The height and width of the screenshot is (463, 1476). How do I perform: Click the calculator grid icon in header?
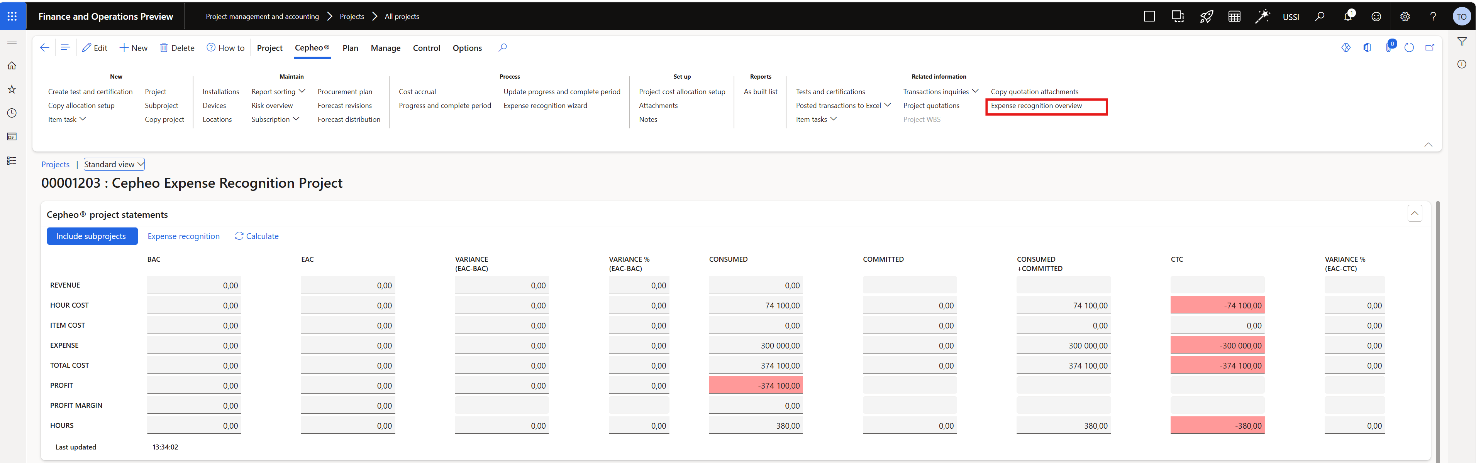click(x=1235, y=16)
